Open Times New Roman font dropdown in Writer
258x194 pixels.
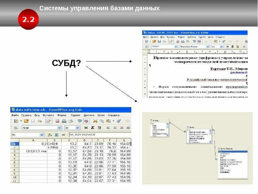tap(208, 47)
